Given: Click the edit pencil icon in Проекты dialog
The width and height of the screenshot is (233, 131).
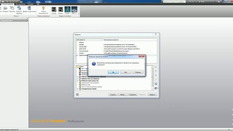Looking at the screenshot, I should 156,80.
